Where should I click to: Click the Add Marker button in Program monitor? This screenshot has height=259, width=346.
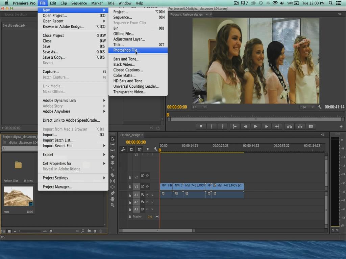point(201,126)
